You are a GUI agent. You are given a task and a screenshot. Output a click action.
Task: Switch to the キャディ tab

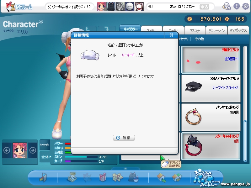173,30
